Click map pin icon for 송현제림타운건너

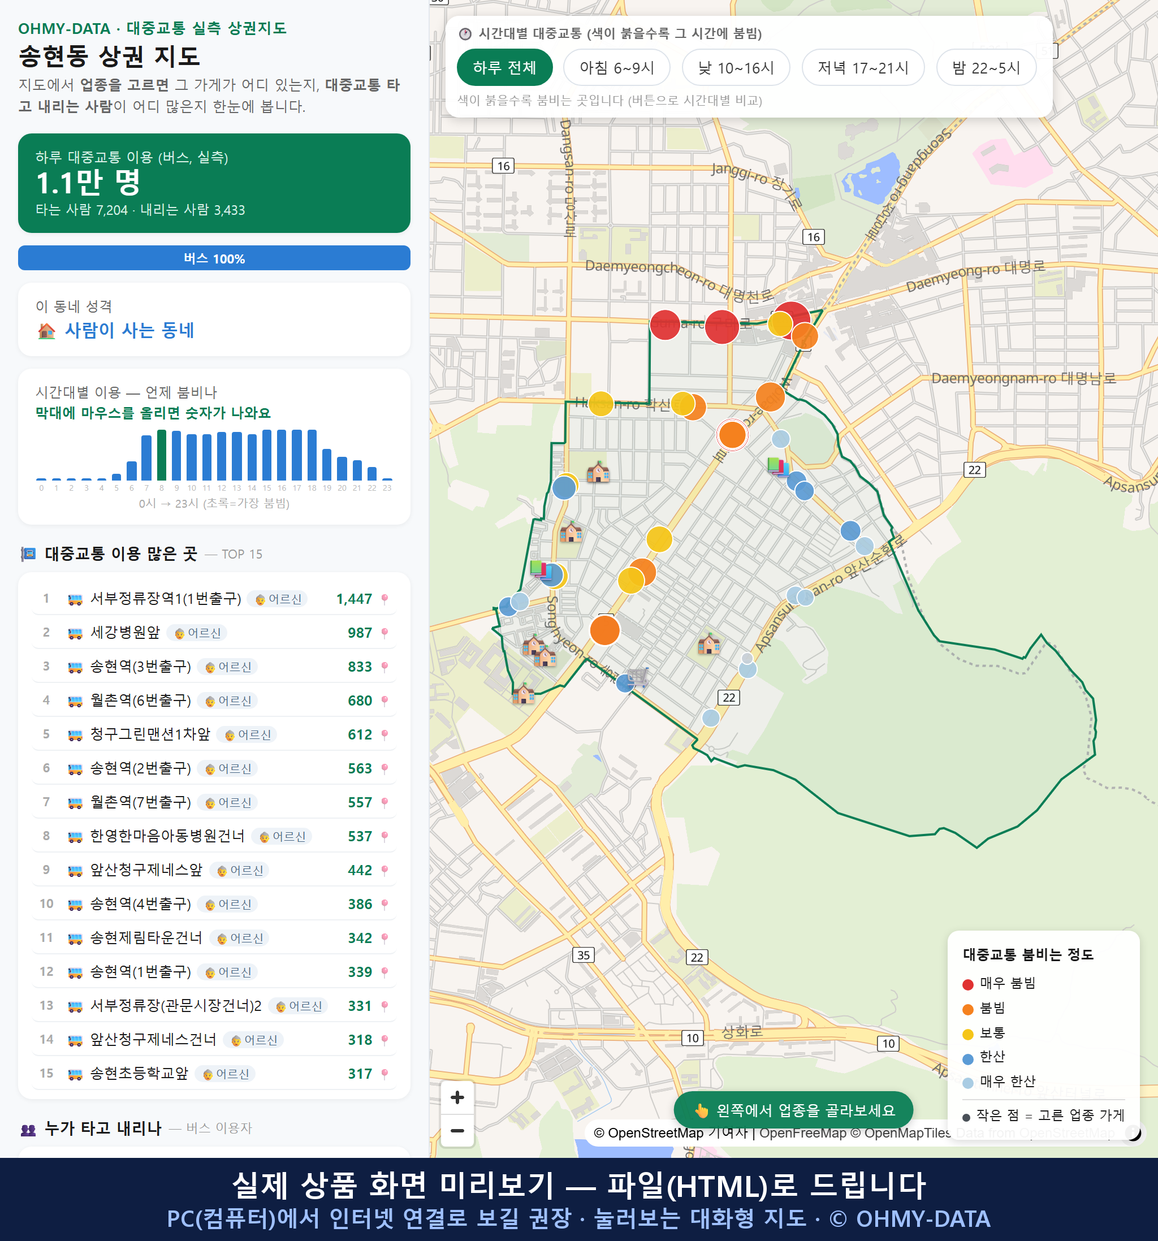coord(384,938)
